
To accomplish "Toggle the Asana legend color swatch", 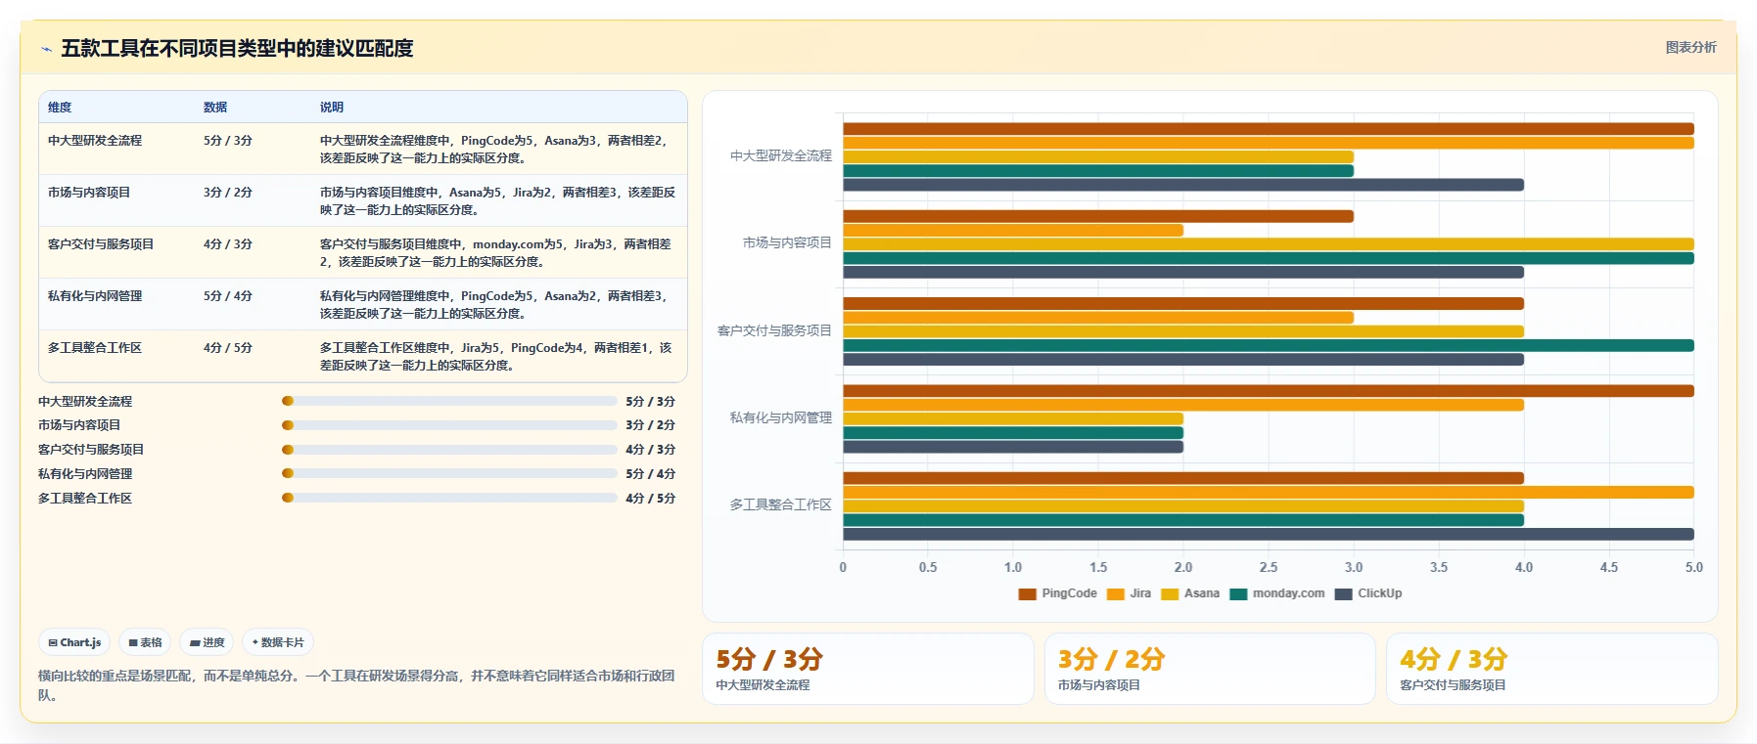I will pos(1170,593).
